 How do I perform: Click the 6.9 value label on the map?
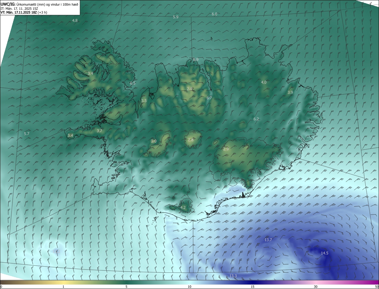click(196, 59)
